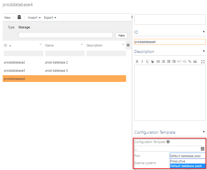This screenshot has width=207, height=170.
Task: Insert a bulleted list in Description
Action: click(x=158, y=61)
